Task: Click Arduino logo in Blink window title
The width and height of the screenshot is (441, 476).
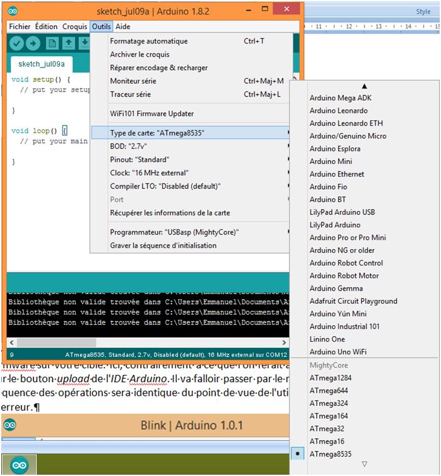Action: 9,425
